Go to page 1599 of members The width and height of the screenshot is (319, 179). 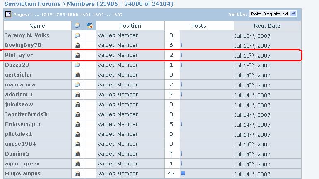pos(60,14)
